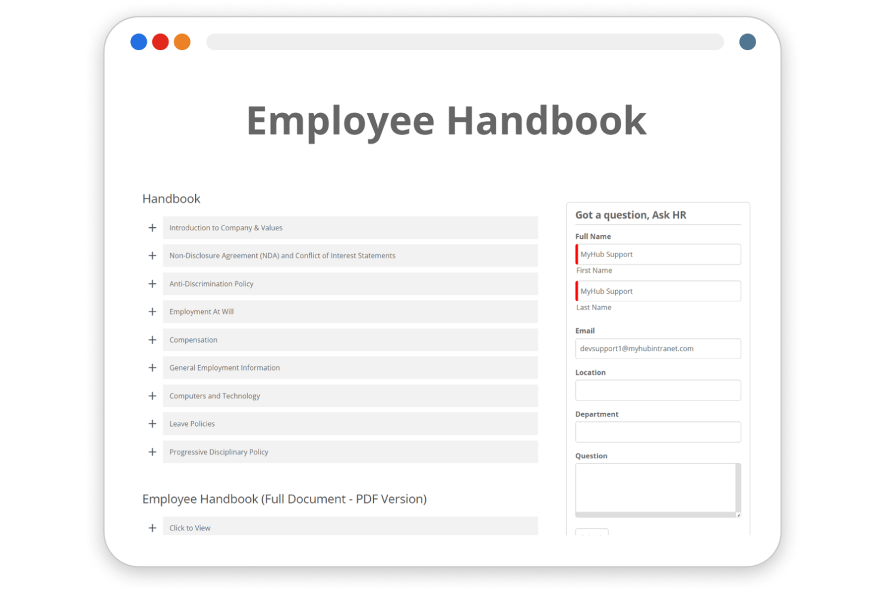This screenshot has height=589, width=884.
Task: Click Got a question, Ask HR heading
Action: click(x=631, y=215)
